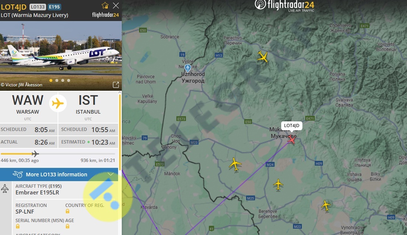Show the third aircraft photo dot
This screenshot has height=235, width=407.
pos(63,80)
